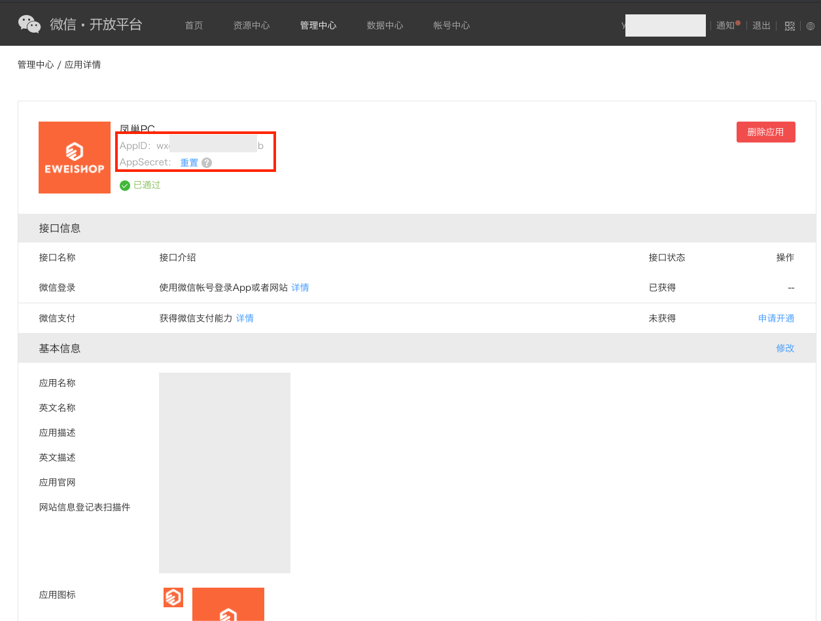This screenshot has height=621, width=821.
Task: Click the AppSecret label
Action: coord(145,162)
